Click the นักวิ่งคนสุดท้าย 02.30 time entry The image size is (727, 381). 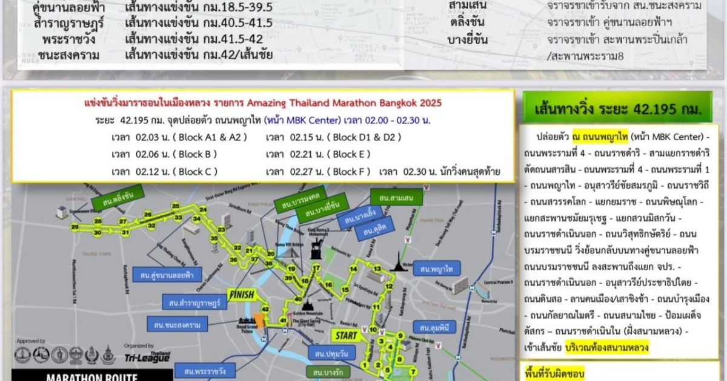[x=440, y=171]
